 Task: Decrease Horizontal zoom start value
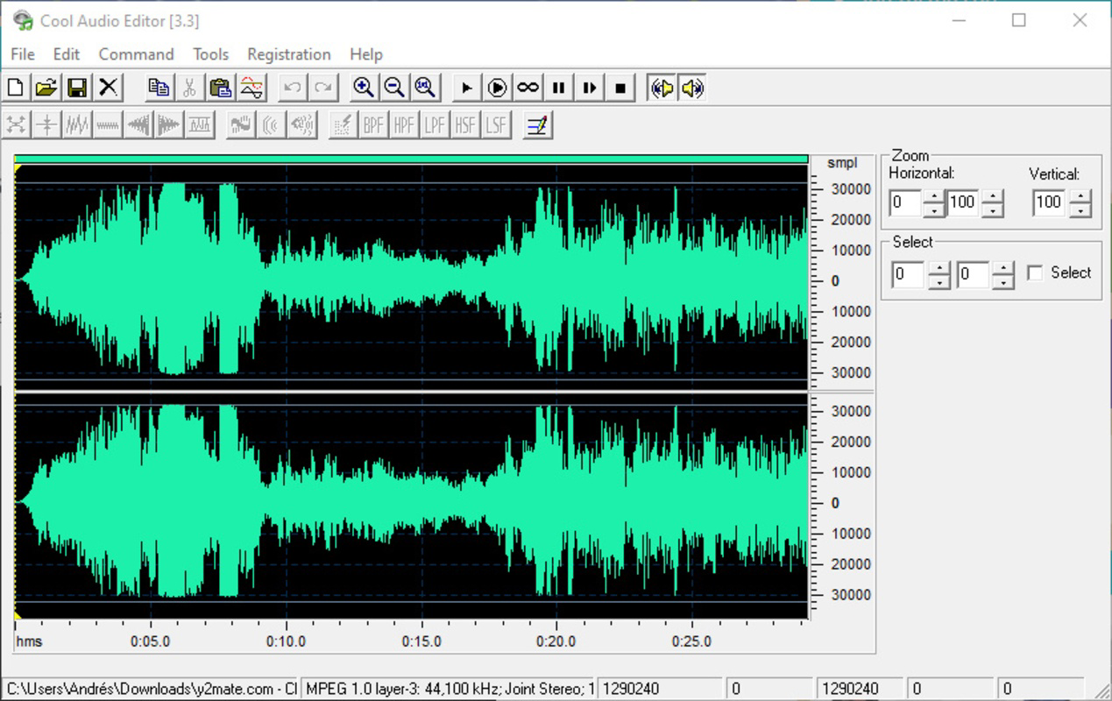tap(934, 210)
